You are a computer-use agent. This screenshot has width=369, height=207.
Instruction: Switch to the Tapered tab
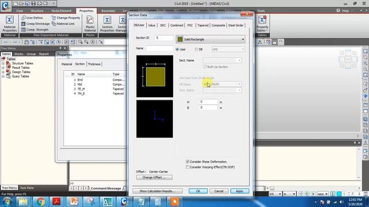point(202,25)
